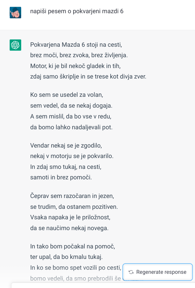
Task: Click the line 'ter upal, da bo kmalu tukaj.'
Action: coord(66,257)
